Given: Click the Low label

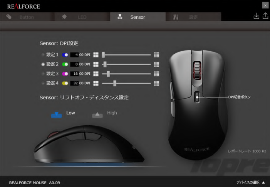Looking at the screenshot, I should coord(70,113).
